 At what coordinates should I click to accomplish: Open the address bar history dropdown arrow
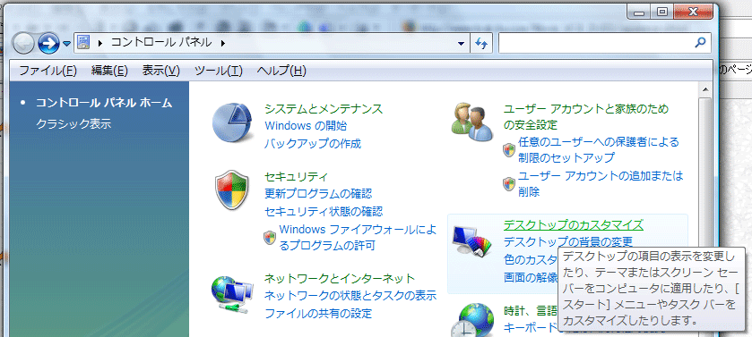tap(461, 43)
